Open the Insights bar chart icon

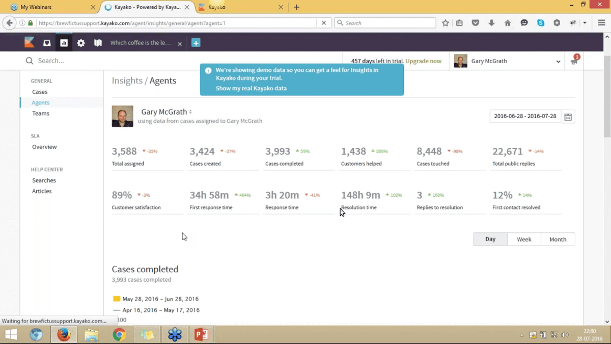[x=64, y=43]
